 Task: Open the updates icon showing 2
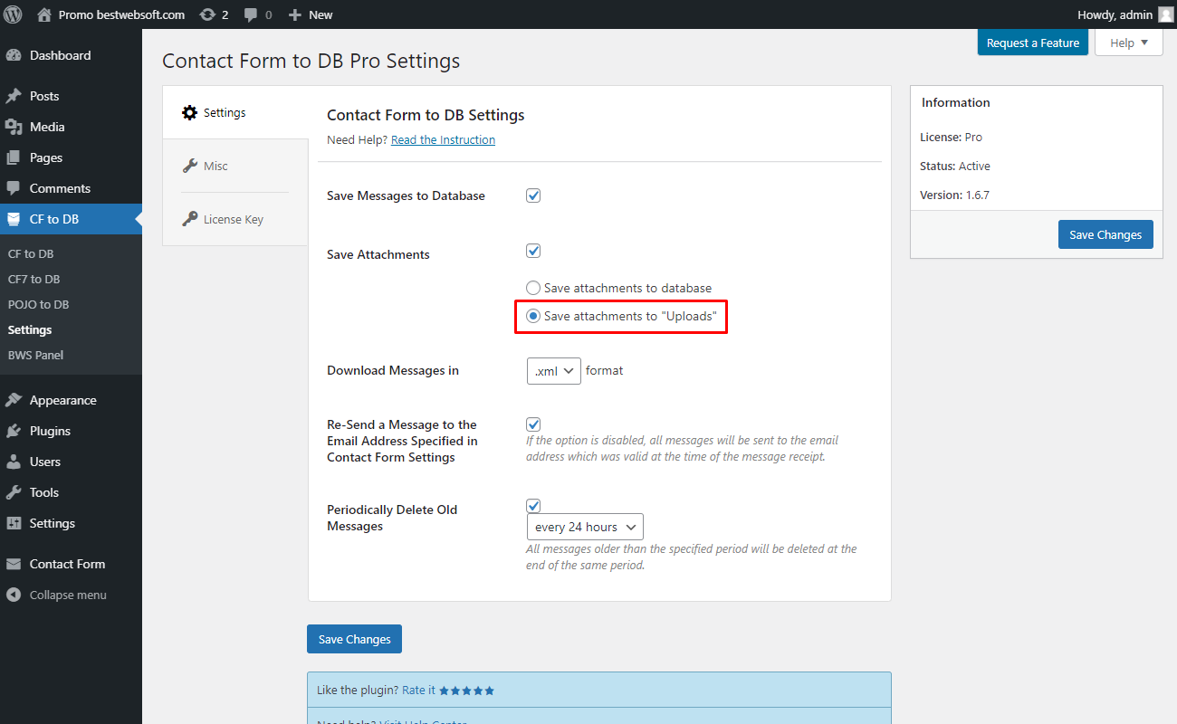tap(207, 14)
